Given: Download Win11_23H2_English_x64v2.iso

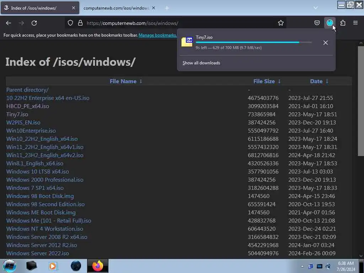Looking at the screenshot, I should pyautogui.click(x=45, y=155).
